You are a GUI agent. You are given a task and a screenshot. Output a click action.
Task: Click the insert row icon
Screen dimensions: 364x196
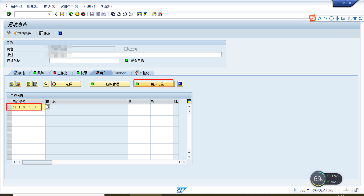pyautogui.click(x=12, y=84)
